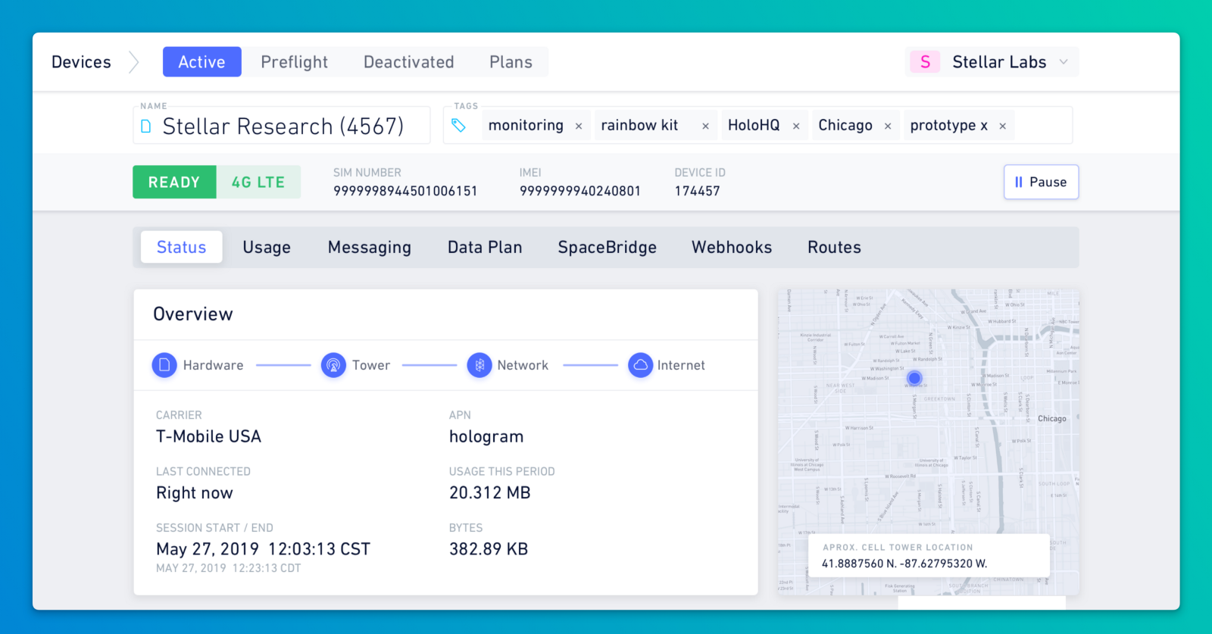Open the Plans tab
This screenshot has width=1212, height=634.
(511, 62)
